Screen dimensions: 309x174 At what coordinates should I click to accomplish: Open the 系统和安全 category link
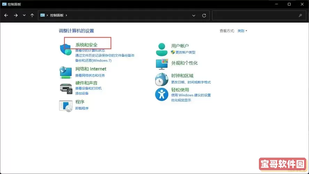[86, 45]
